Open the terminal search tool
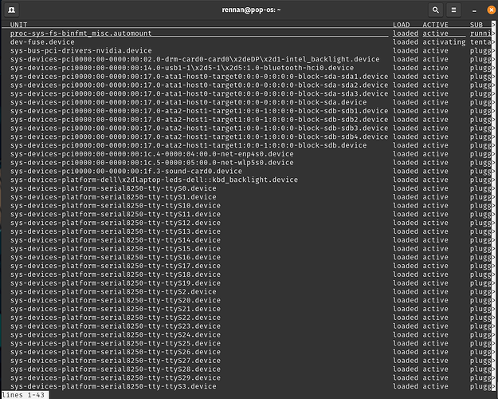 pyautogui.click(x=436, y=10)
